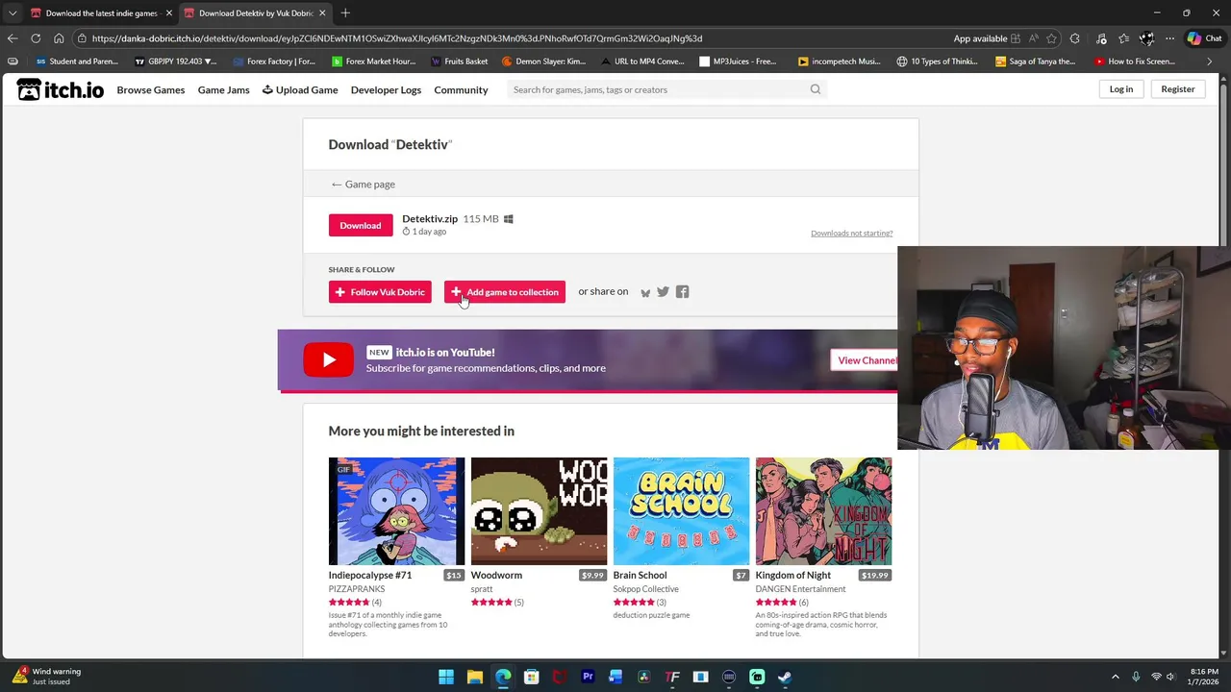1231x692 pixels.
Task: Add page to favorites star icon
Action: pyautogui.click(x=1052, y=38)
